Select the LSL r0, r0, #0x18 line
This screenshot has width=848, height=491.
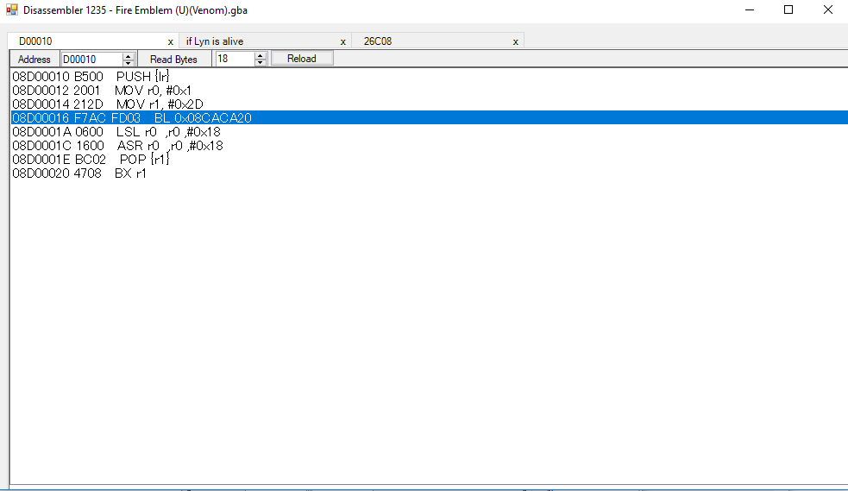tap(430, 131)
